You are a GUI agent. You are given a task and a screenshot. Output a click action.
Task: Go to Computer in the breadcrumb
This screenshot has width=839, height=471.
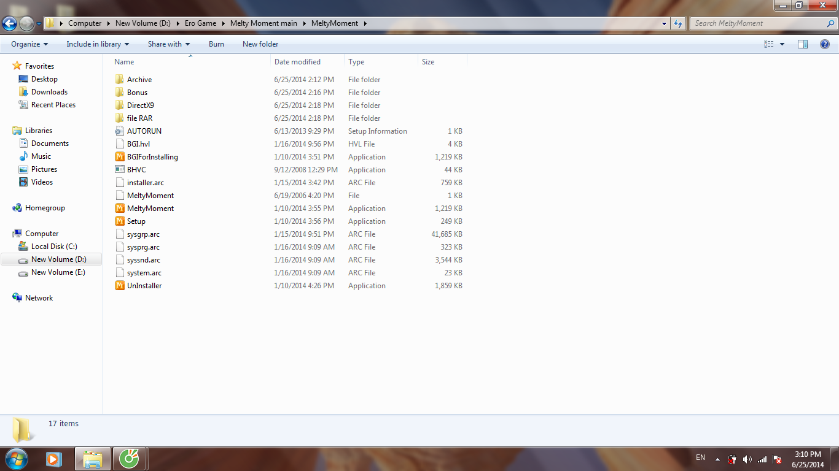coord(85,23)
